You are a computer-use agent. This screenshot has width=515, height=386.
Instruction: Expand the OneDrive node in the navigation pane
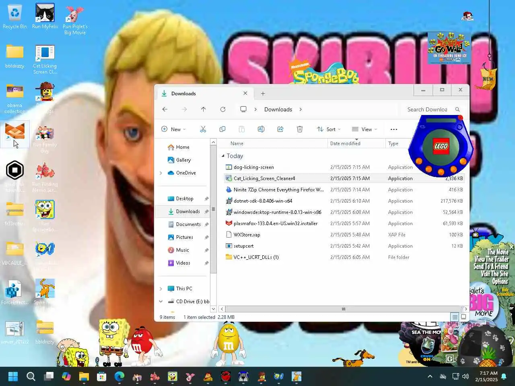point(161,173)
